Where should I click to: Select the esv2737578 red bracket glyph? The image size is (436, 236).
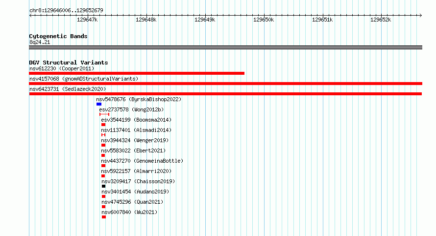104,114
